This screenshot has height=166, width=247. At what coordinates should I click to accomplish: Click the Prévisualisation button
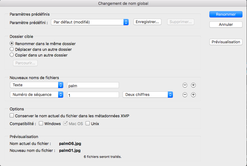pyautogui.click(x=226, y=42)
